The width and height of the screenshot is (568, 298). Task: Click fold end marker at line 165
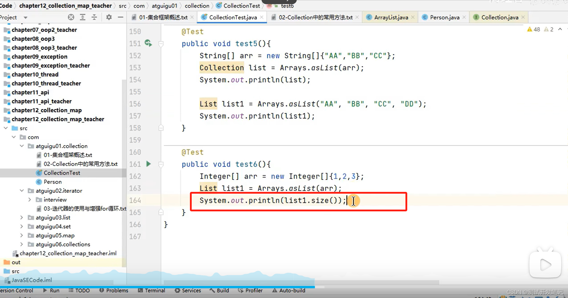(x=161, y=212)
